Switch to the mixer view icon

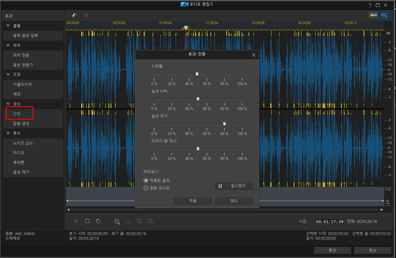pyautogui.click(x=384, y=15)
